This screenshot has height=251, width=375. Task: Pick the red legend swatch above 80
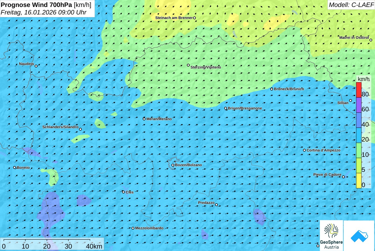[x=359, y=90]
